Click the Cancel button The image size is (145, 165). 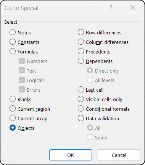(x=119, y=155)
